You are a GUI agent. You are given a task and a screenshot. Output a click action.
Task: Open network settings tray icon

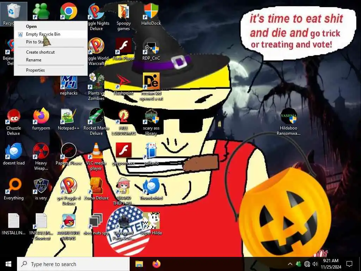coord(307,264)
